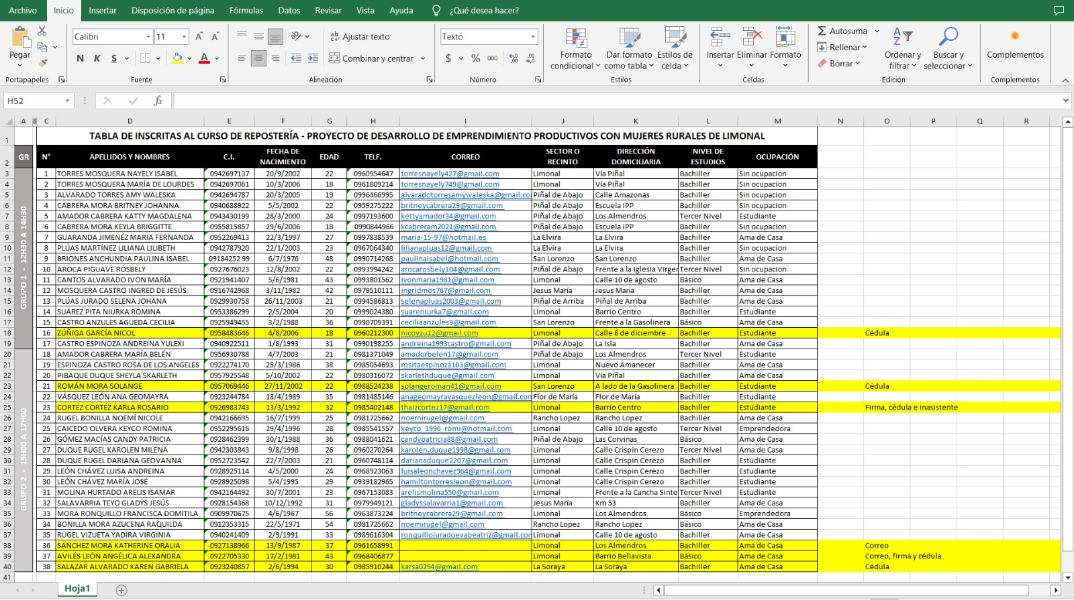This screenshot has width=1074, height=600.
Task: Open the Name Box dropdown arrow
Action: coord(67,101)
